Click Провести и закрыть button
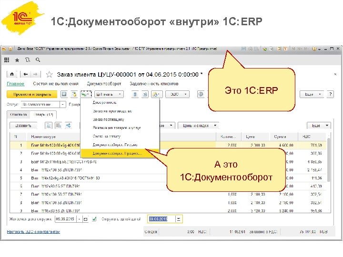Image resolution: width=343 pixels, height=257 pixels. point(32,94)
